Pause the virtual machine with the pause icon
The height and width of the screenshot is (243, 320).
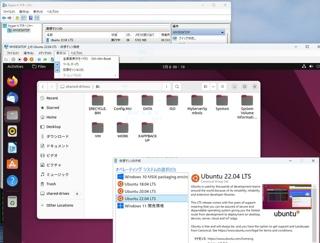click(39, 59)
